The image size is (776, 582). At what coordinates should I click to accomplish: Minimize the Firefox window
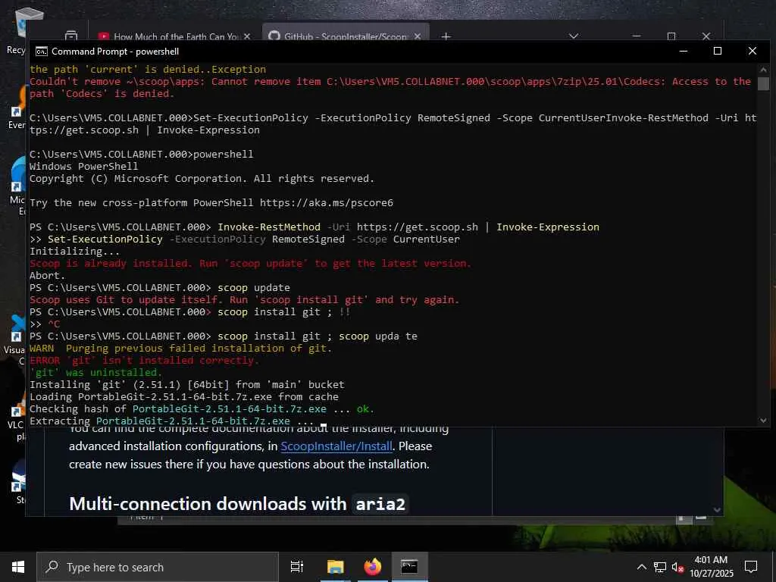tap(637, 36)
